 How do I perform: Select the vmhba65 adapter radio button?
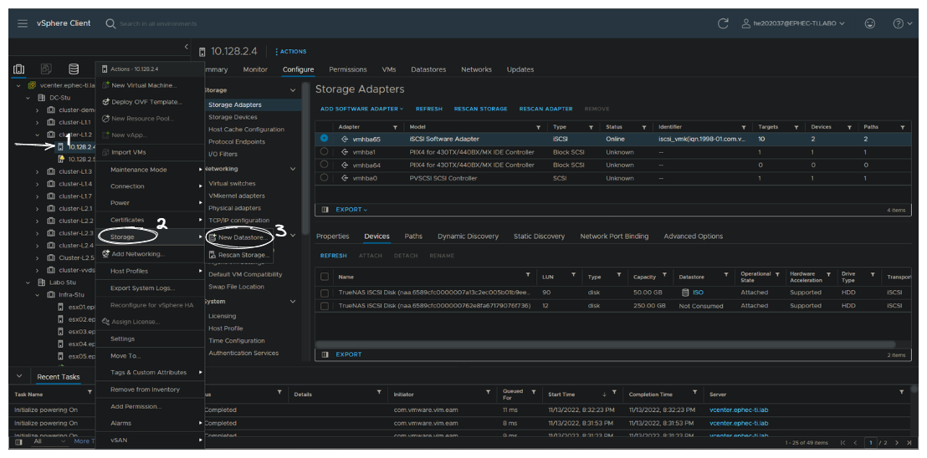point(324,138)
